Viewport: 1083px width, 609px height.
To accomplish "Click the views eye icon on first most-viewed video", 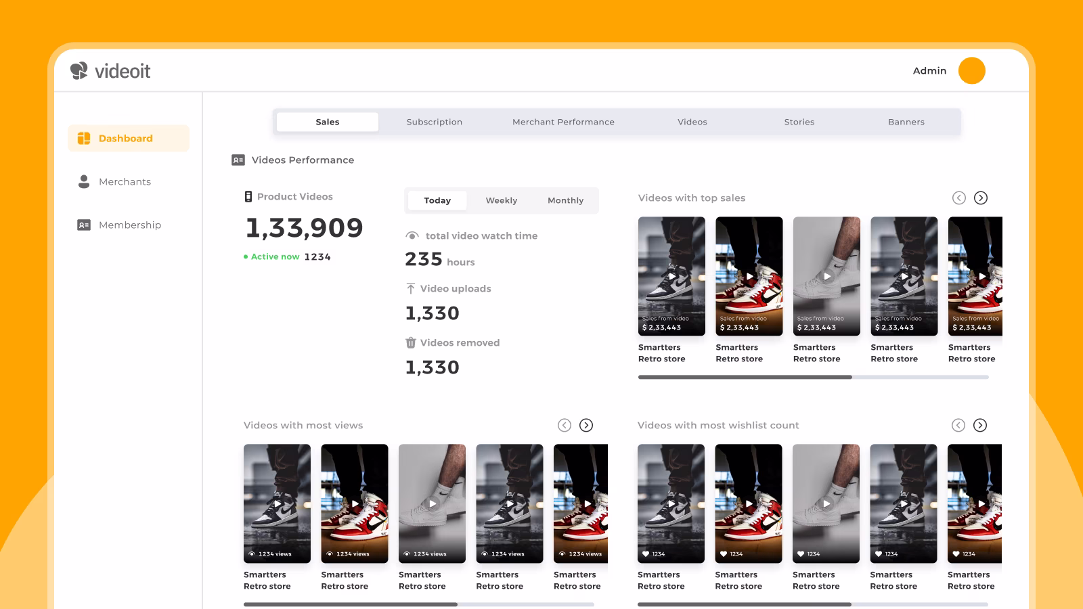I will (x=252, y=554).
